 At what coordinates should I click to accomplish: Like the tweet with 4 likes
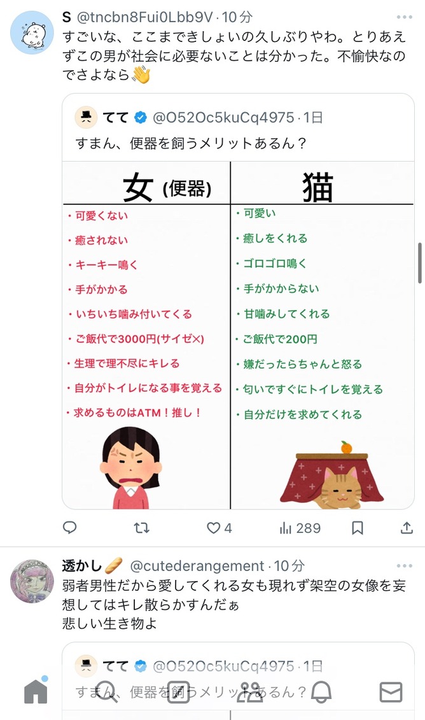click(219, 528)
